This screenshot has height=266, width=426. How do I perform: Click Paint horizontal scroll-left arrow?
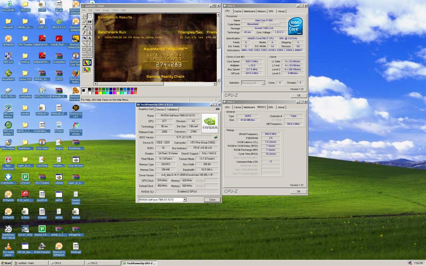tap(95, 84)
